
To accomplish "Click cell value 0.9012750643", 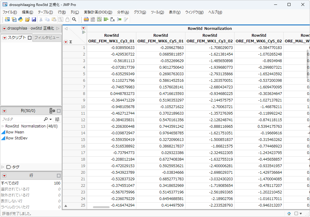I will tap(172, 67).
